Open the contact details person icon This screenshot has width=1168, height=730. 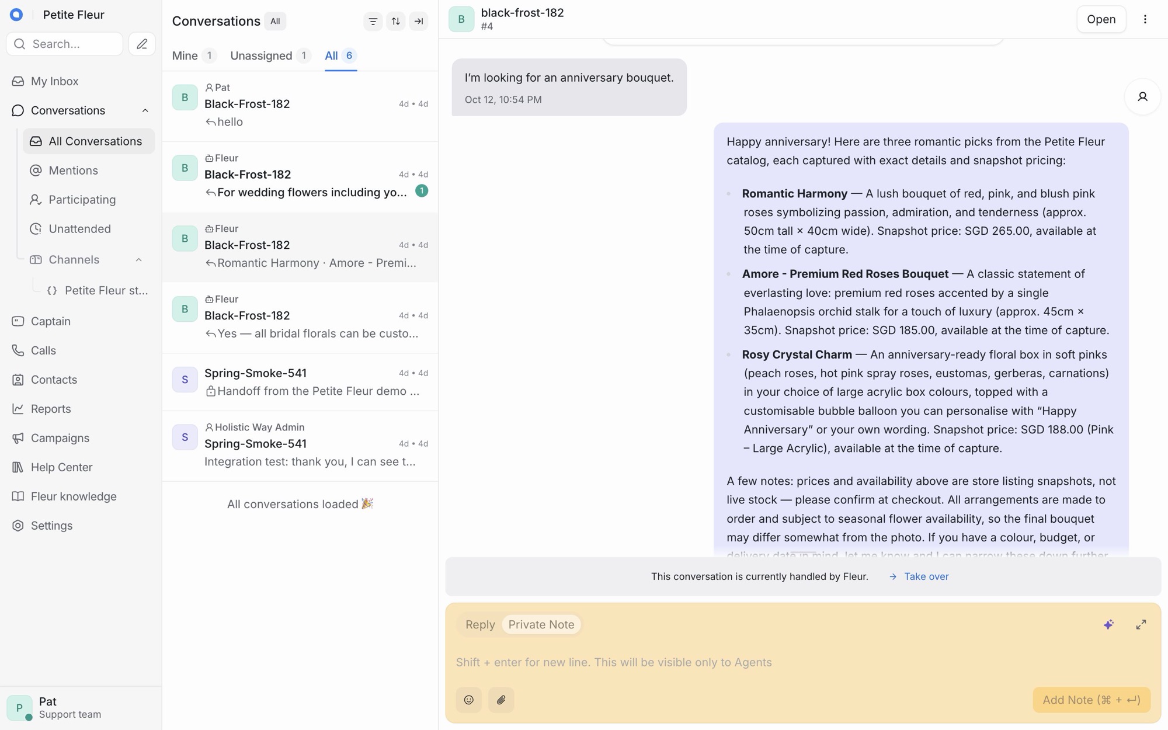(x=1142, y=97)
